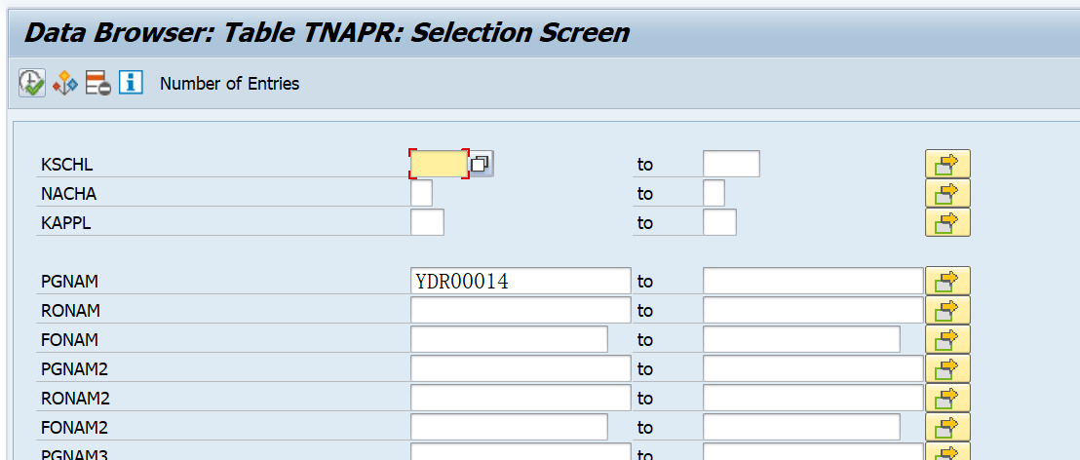Click the RONAM from-value field
The width and height of the screenshot is (1080, 460).
click(x=521, y=310)
